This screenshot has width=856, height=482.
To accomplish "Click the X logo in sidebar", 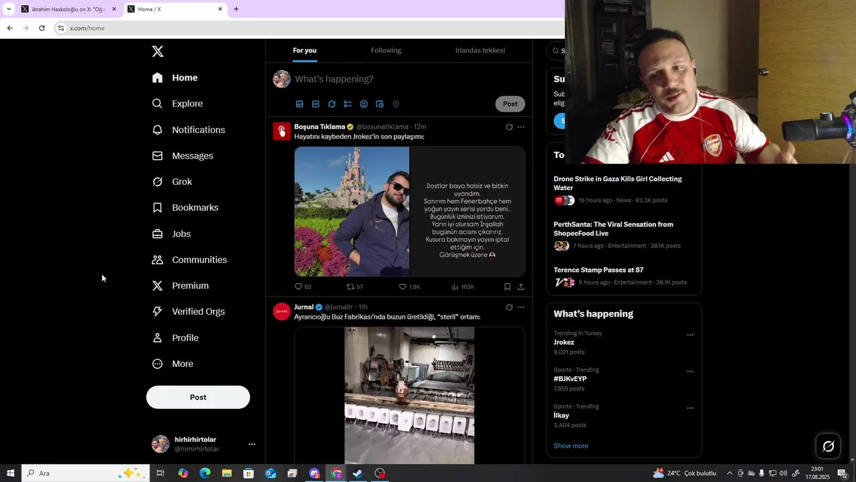I will tap(158, 52).
